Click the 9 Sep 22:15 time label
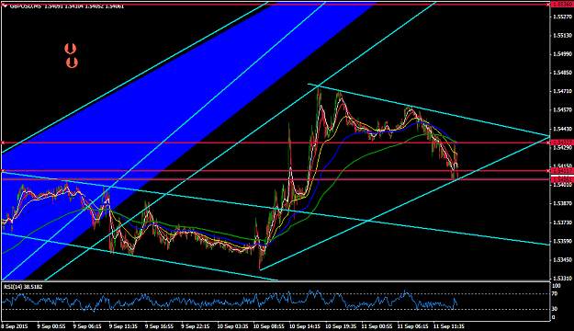The width and height of the screenshot is (574, 331). [195, 325]
